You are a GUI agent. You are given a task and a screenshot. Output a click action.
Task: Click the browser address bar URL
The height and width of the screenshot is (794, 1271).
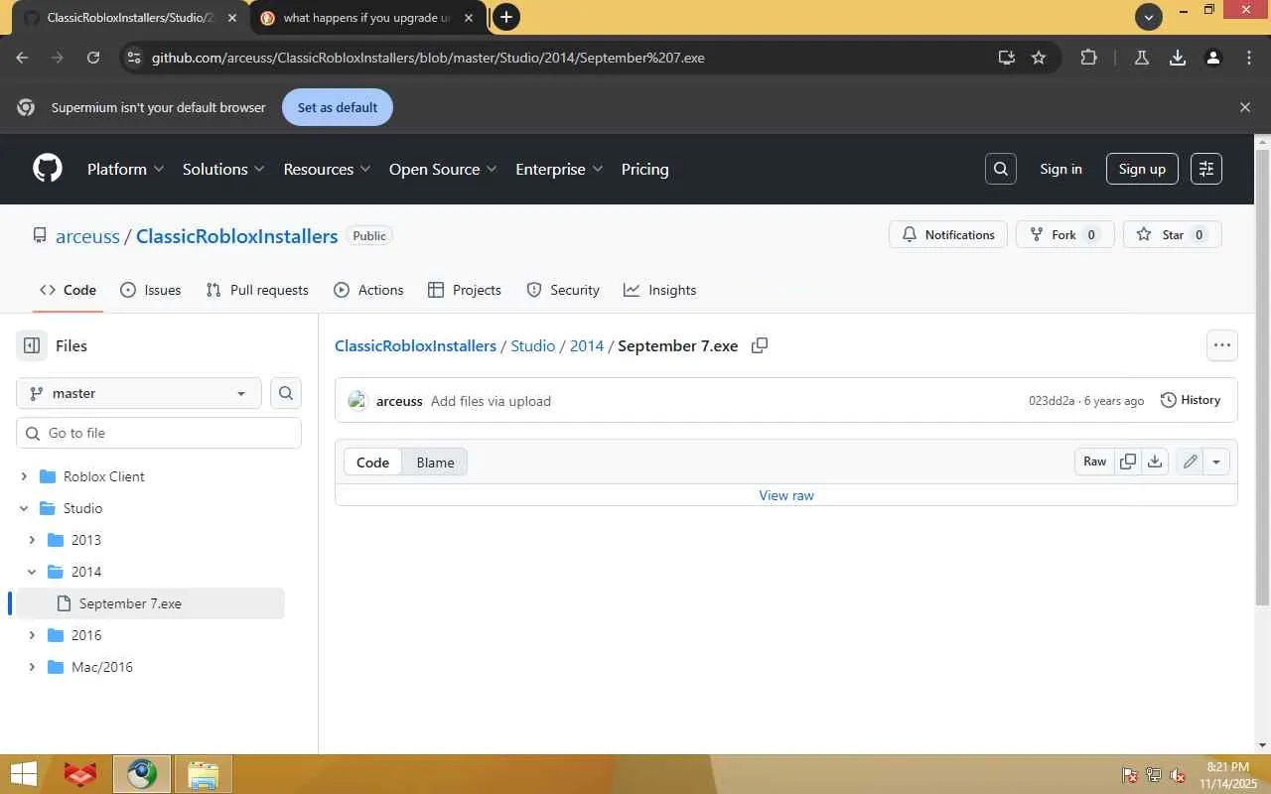coord(428,58)
